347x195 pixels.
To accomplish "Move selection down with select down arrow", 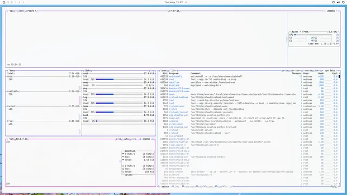I will 171,186.
